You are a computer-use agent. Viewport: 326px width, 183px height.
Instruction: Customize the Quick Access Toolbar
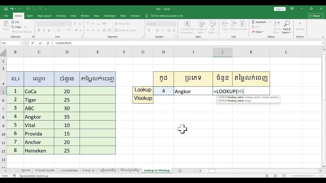click(46, 9)
